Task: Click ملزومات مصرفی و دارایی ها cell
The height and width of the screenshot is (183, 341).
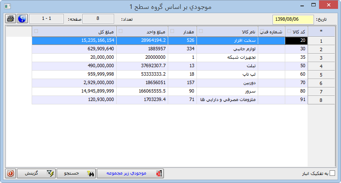Action: point(227,100)
